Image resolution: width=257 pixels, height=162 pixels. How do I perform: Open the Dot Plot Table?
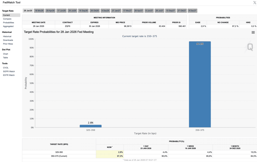coord(6,58)
